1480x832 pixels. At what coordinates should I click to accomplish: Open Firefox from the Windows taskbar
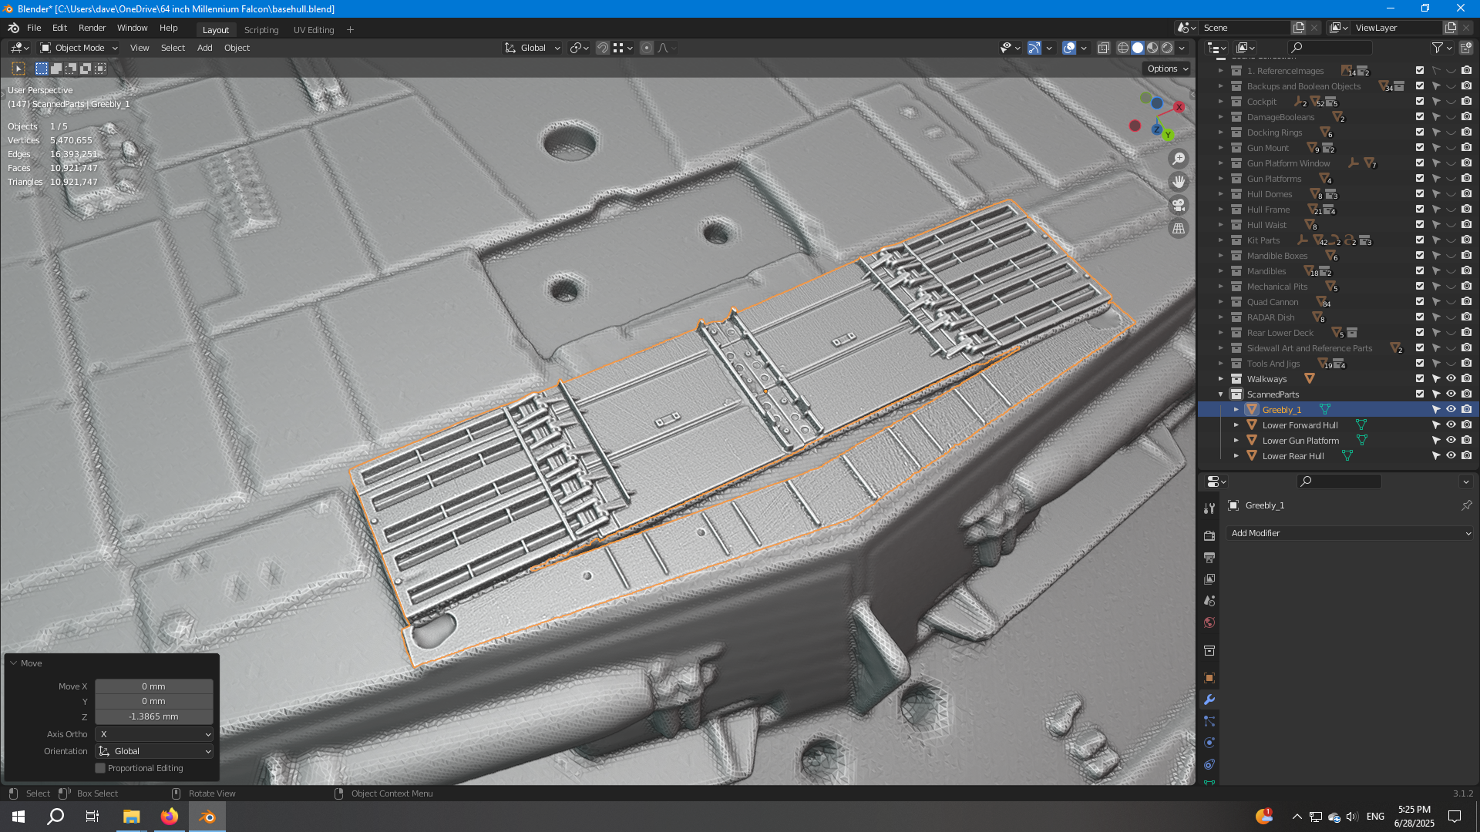point(170,817)
